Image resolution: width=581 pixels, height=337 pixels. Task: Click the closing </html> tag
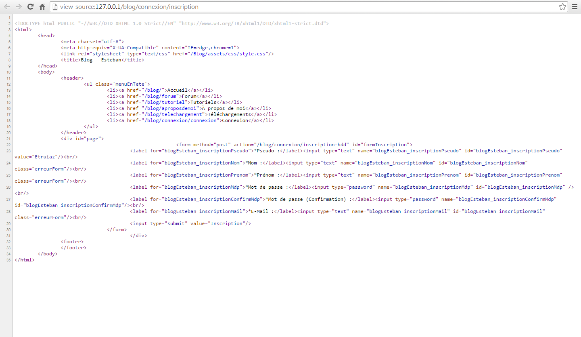click(x=25, y=260)
